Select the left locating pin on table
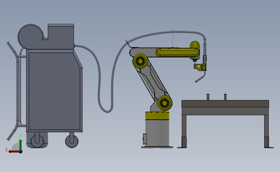This screenshot has height=172, width=280. (x=208, y=97)
